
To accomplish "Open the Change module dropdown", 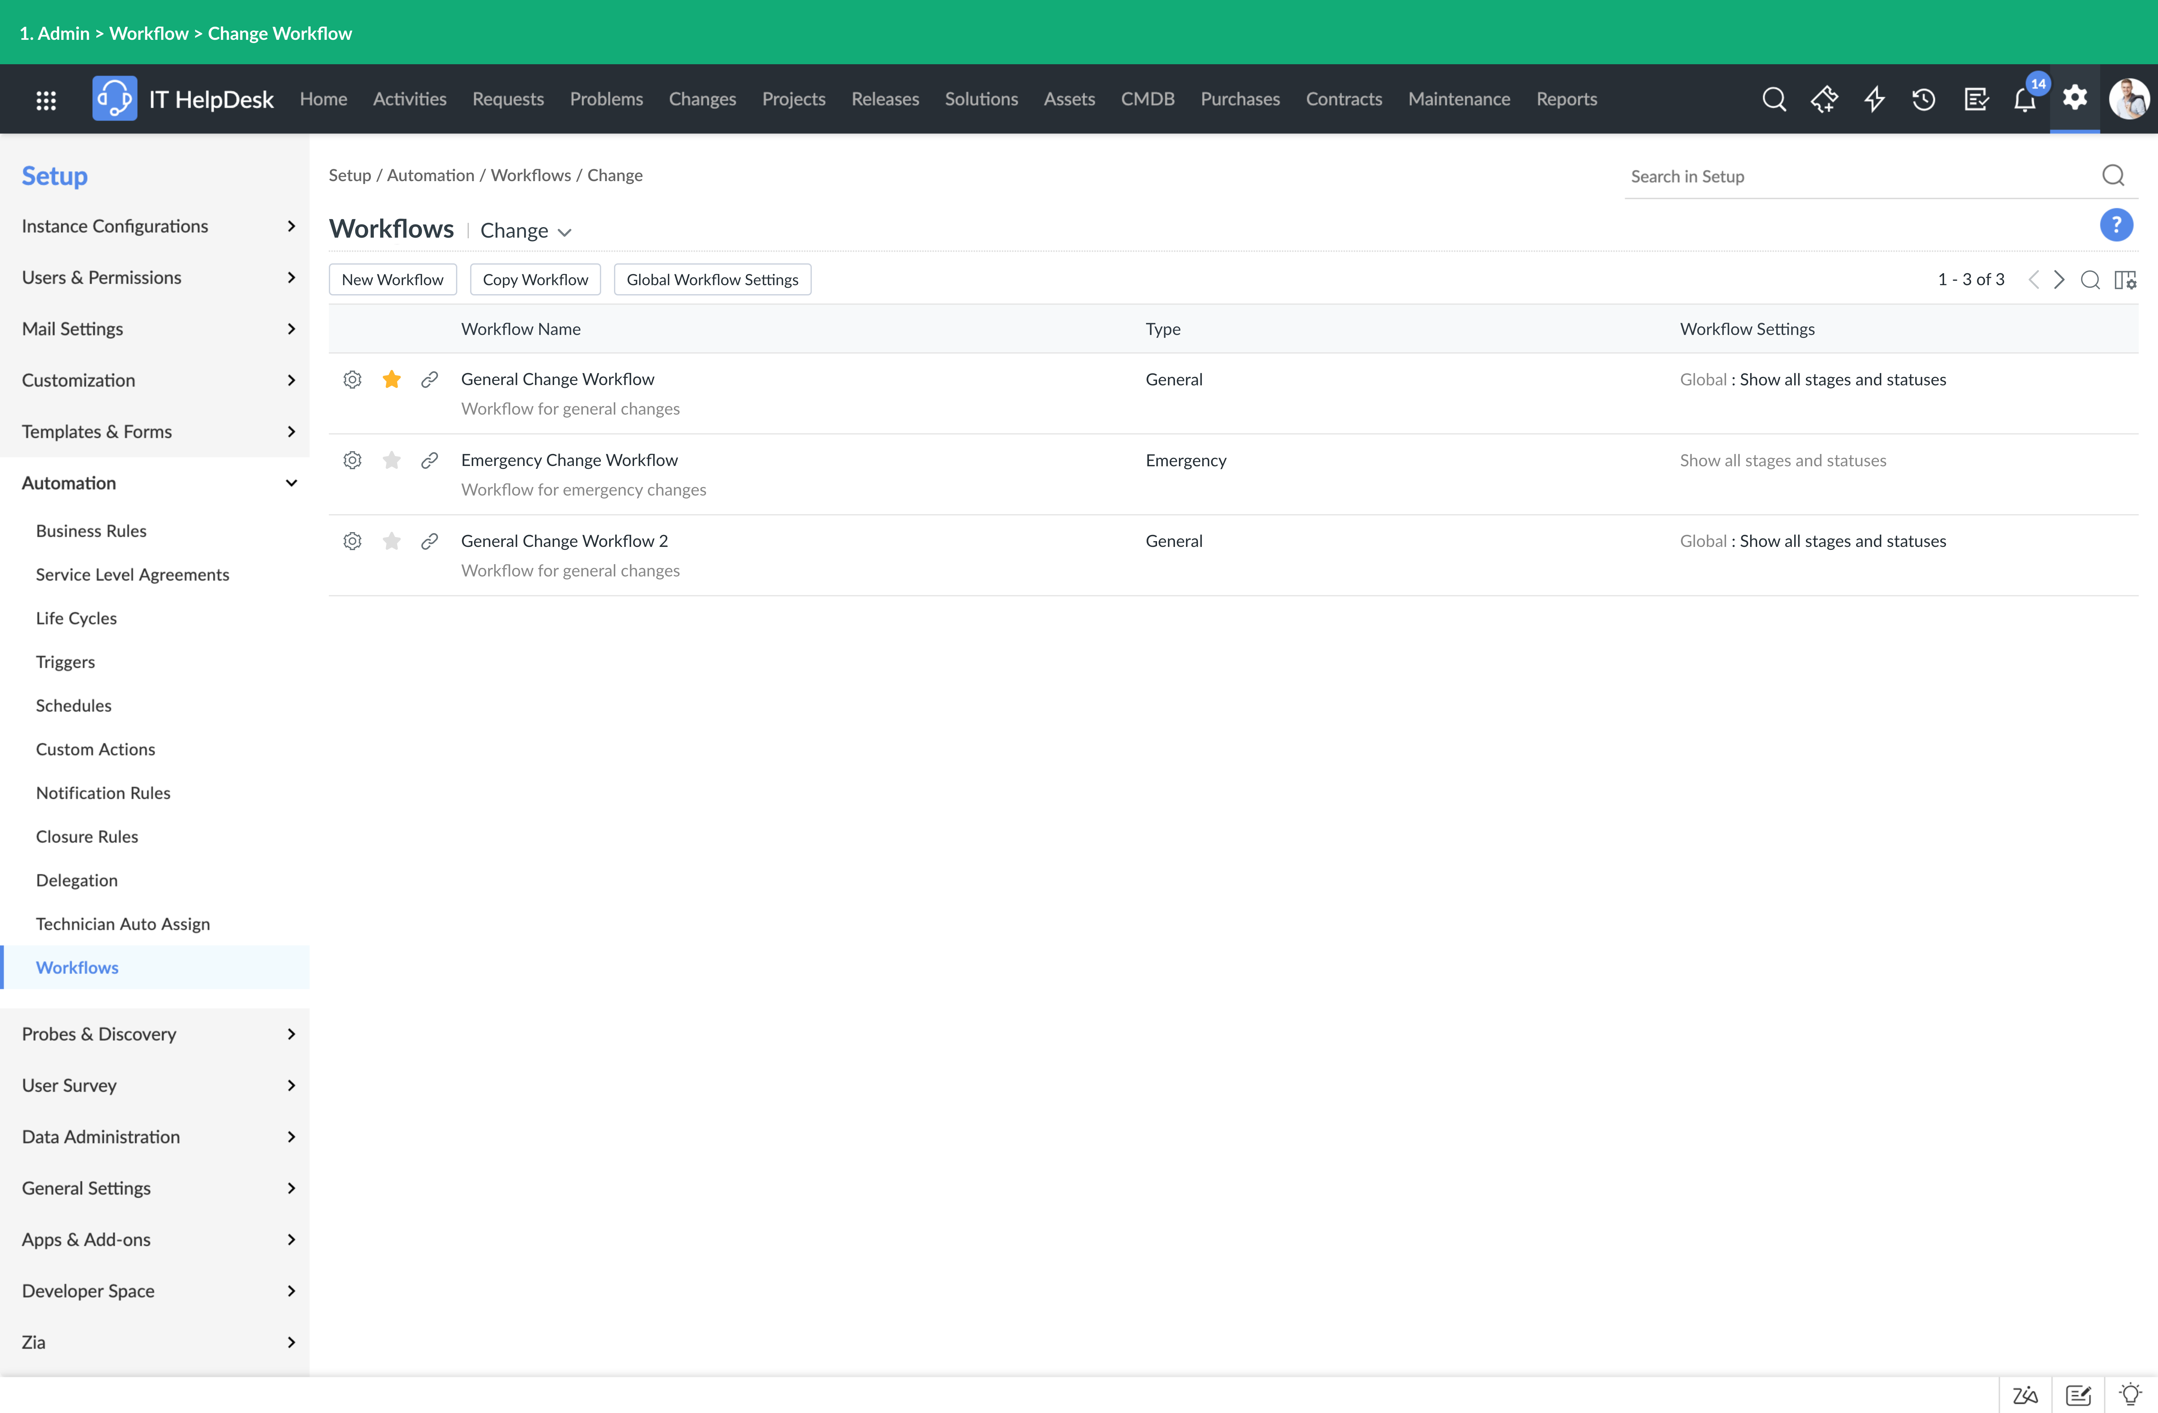I will pyautogui.click(x=526, y=231).
